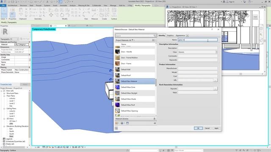Click the Material Browser help question mark

click(212, 30)
